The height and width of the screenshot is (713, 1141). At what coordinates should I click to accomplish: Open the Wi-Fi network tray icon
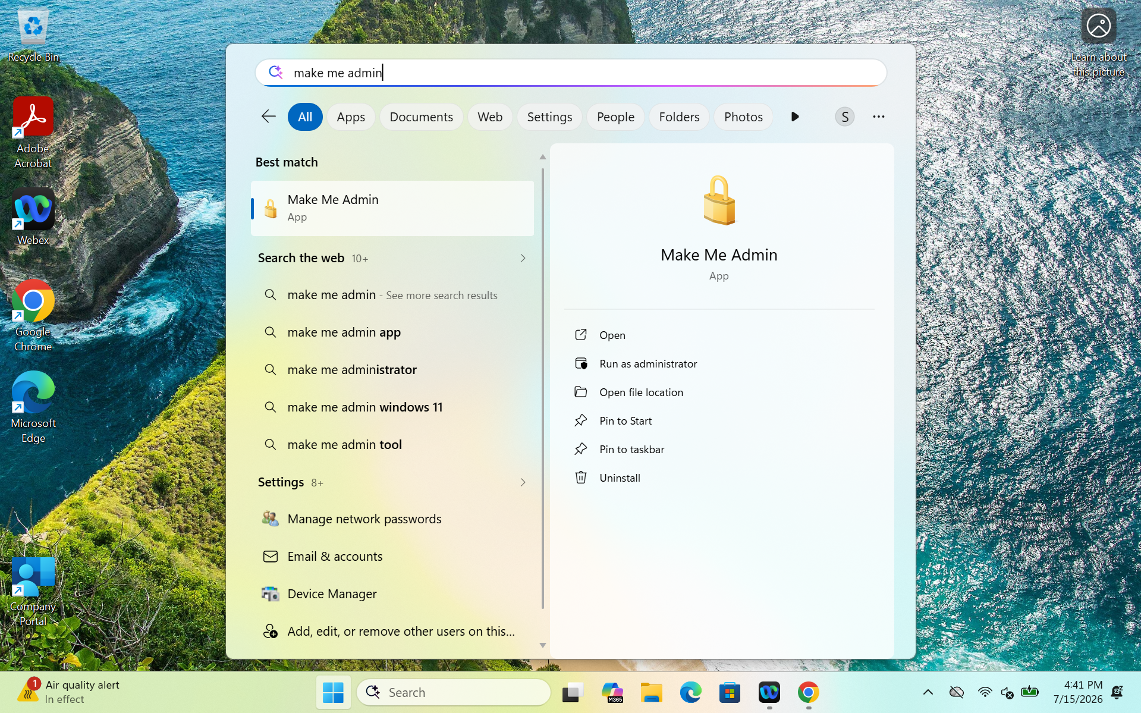coord(985,692)
